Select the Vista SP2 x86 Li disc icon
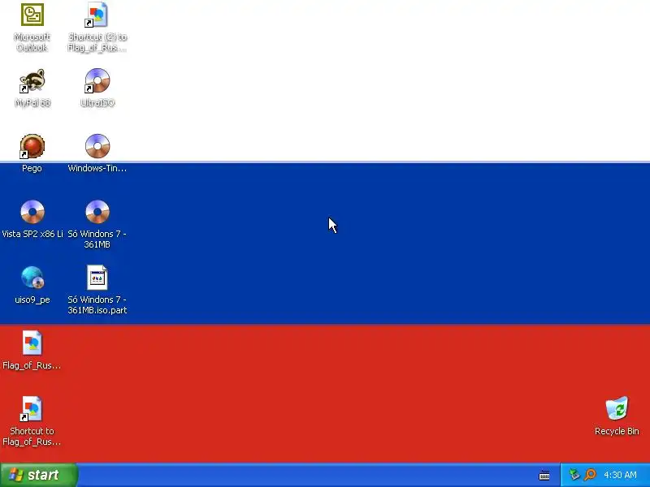The height and width of the screenshot is (487, 650). point(32,212)
